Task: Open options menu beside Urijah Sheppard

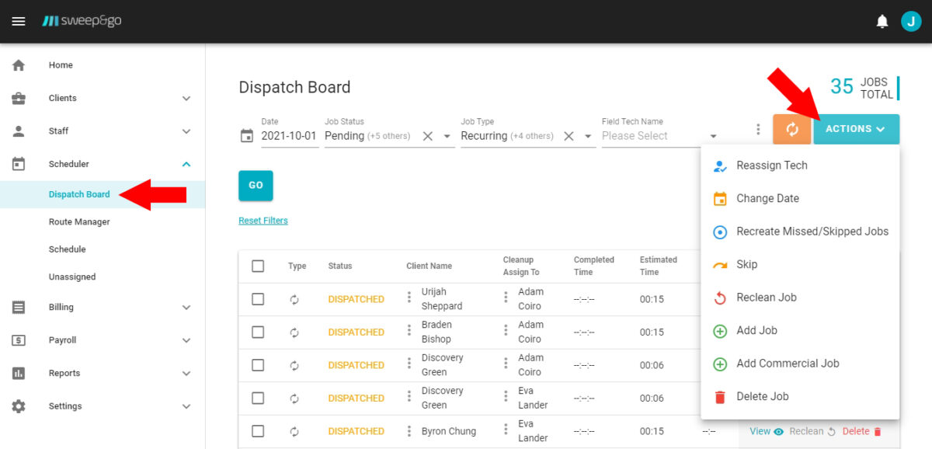Action: [409, 298]
